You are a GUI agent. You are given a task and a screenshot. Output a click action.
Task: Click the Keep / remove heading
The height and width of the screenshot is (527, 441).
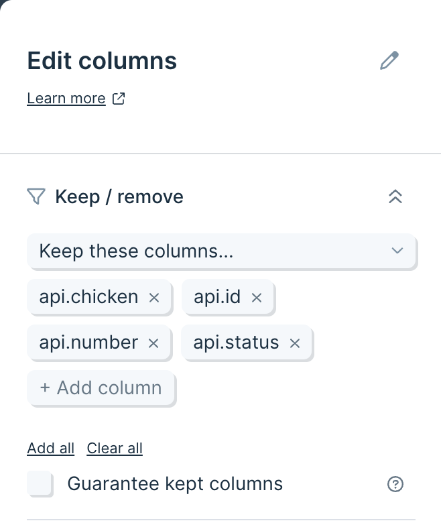pyautogui.click(x=119, y=196)
